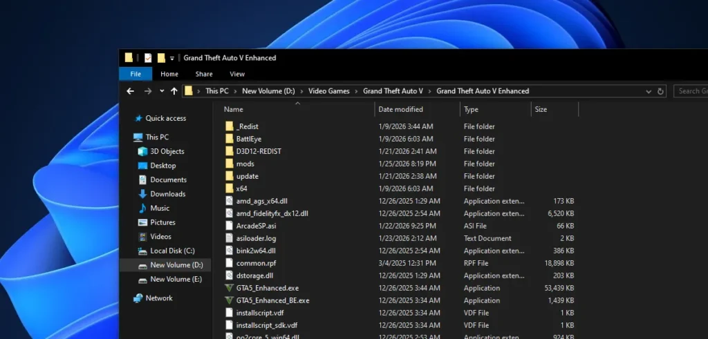The width and height of the screenshot is (708, 339).
Task: Open Music in the navigation pane
Action: tap(160, 209)
